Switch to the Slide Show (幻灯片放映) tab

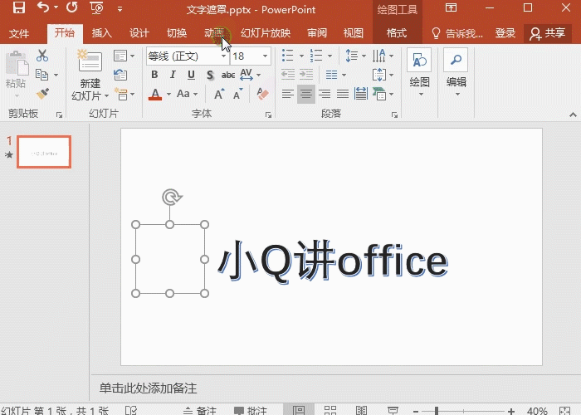[x=266, y=33]
